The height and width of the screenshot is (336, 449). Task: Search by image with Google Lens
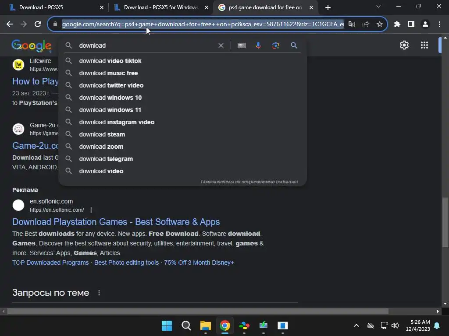(275, 45)
